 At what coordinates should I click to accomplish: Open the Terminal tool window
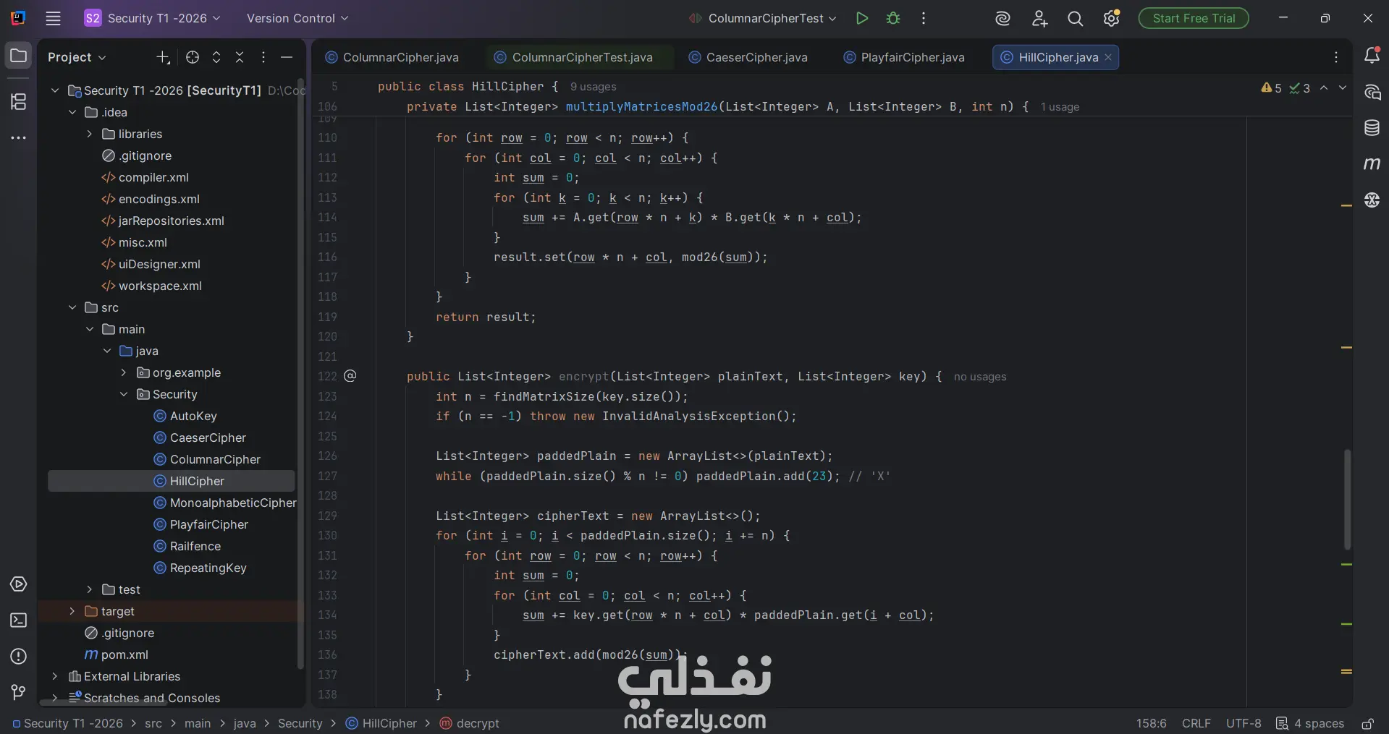(x=19, y=620)
